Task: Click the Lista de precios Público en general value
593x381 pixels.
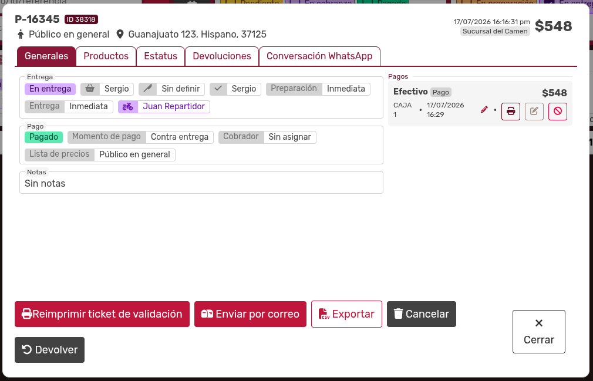Action: coord(134,154)
